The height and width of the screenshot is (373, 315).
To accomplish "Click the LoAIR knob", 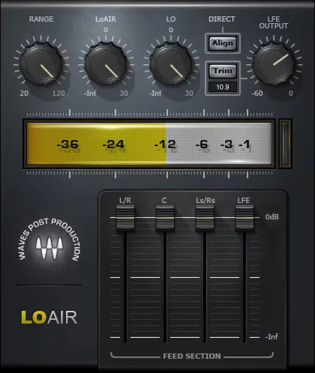I will [x=106, y=63].
